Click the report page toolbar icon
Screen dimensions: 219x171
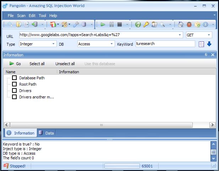[x=27, y=24]
